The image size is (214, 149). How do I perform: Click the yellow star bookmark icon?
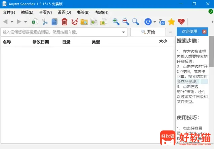171,22
